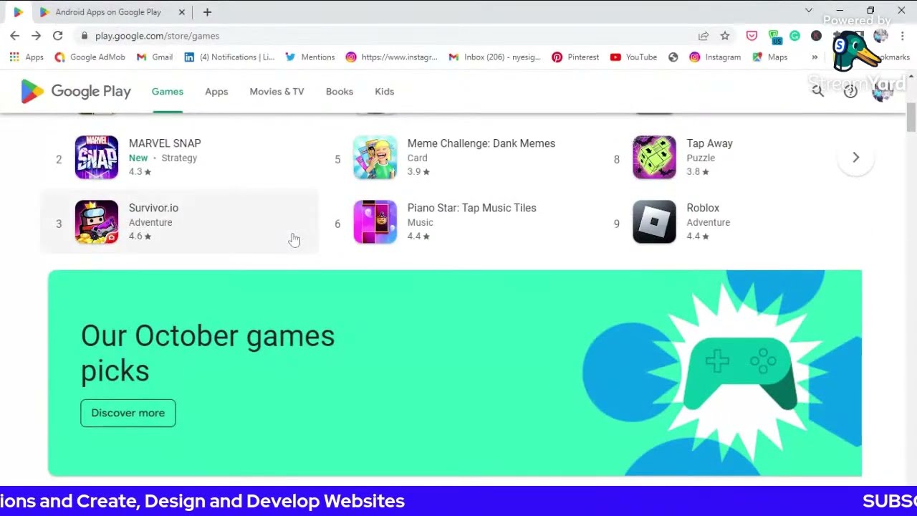Open the green US-badged extension
917x516 pixels.
click(x=774, y=36)
